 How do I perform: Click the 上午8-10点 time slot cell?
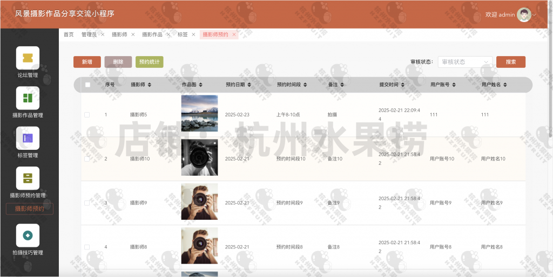point(288,115)
